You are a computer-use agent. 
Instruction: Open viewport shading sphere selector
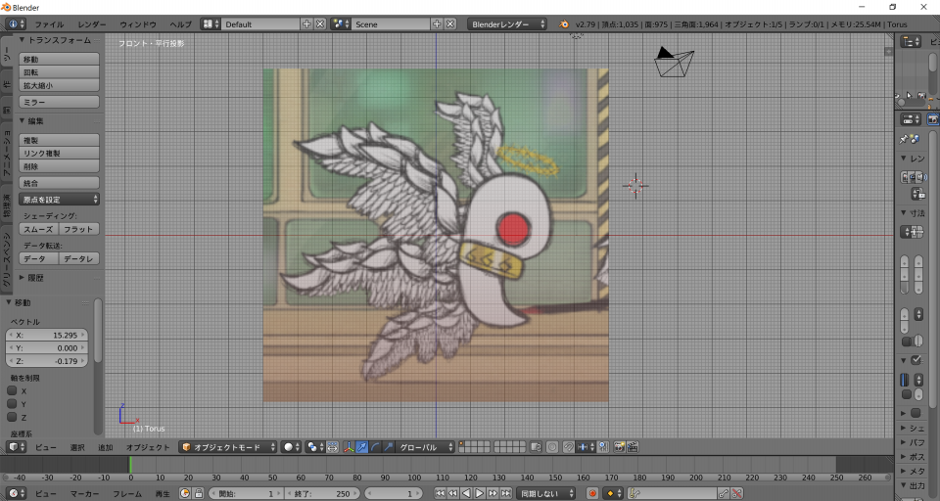[x=291, y=447]
